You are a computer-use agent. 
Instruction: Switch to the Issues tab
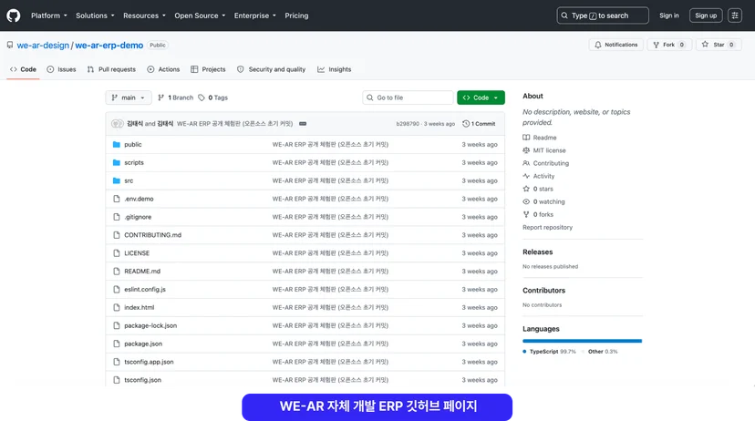click(61, 69)
